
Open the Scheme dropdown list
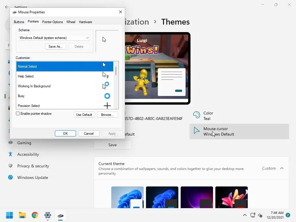pyautogui.click(x=54, y=38)
